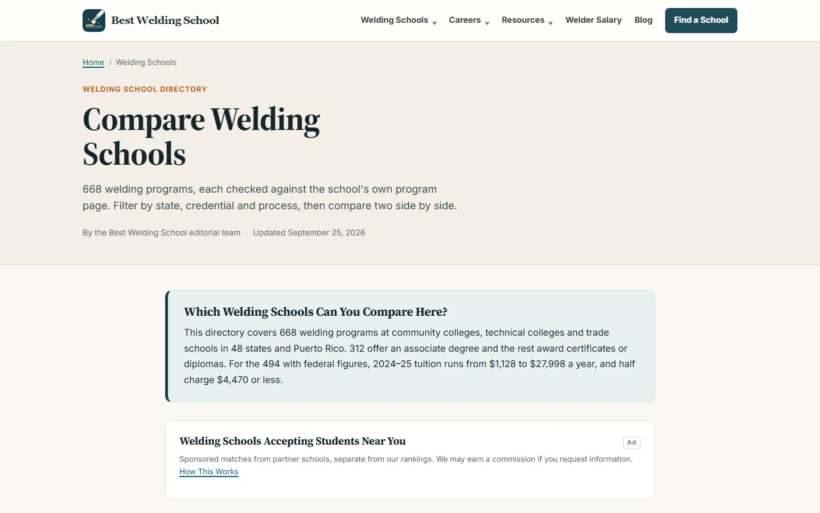Click the Find a School button
This screenshot has height=513, width=820.
(701, 21)
